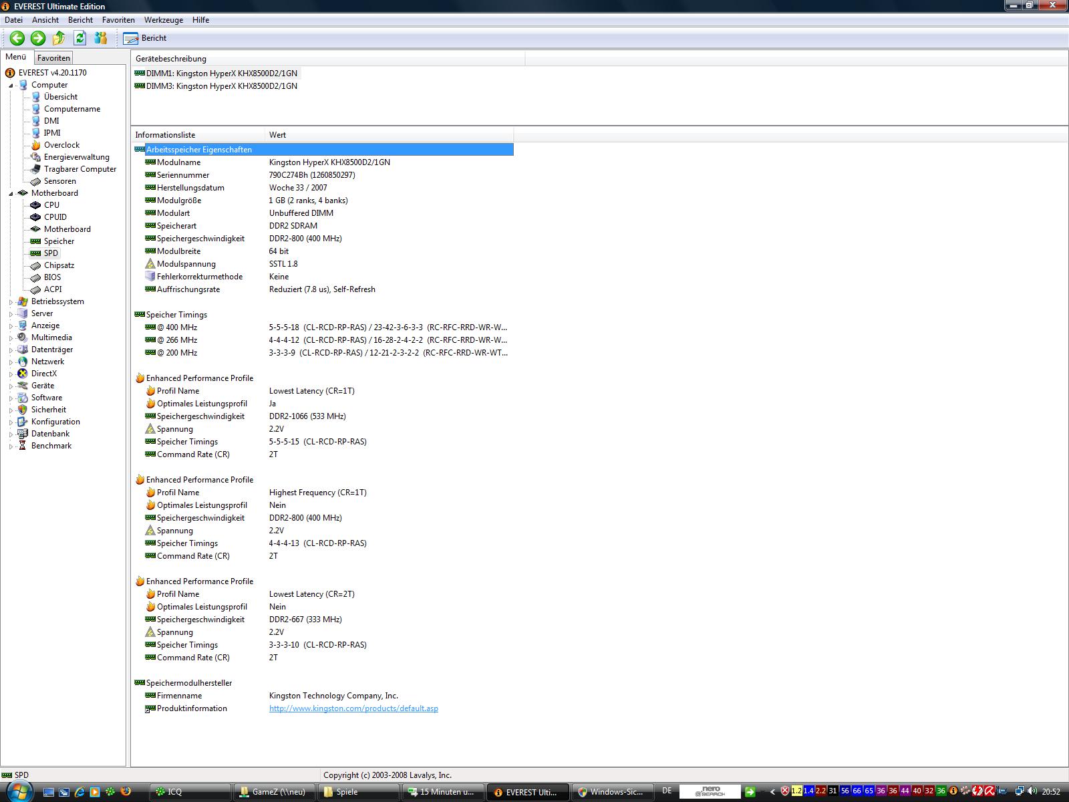
Task: Select the Arbeitsspeicher Eigenschaften header row
Action: (x=323, y=150)
